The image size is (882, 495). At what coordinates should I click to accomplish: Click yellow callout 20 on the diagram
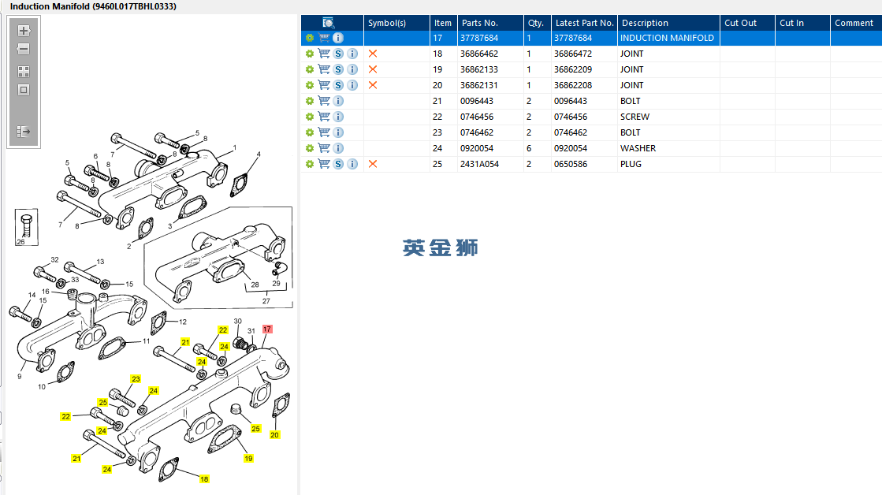click(x=274, y=435)
